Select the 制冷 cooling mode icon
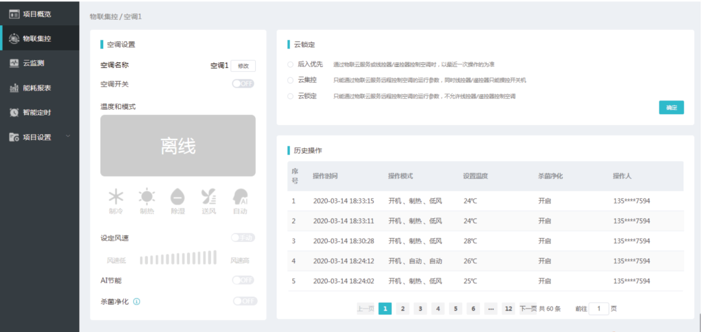The height and width of the screenshot is (332, 701). pyautogui.click(x=116, y=197)
